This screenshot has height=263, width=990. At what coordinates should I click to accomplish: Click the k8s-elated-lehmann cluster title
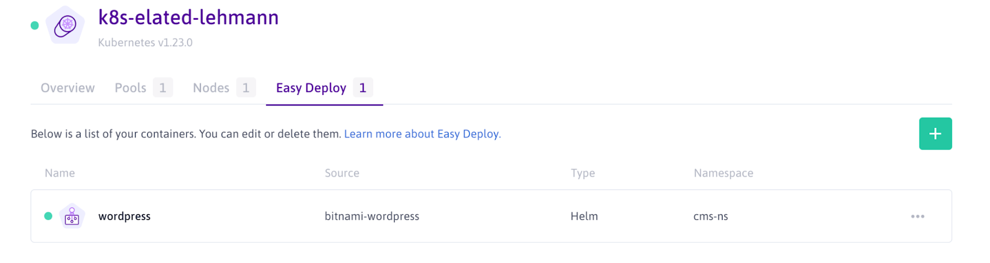pos(188,17)
